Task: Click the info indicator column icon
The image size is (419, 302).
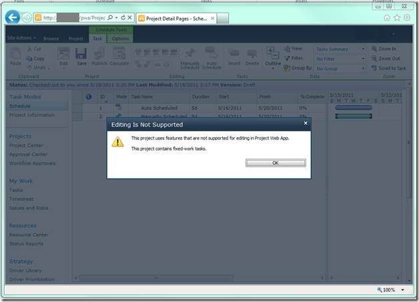Action: point(89,97)
